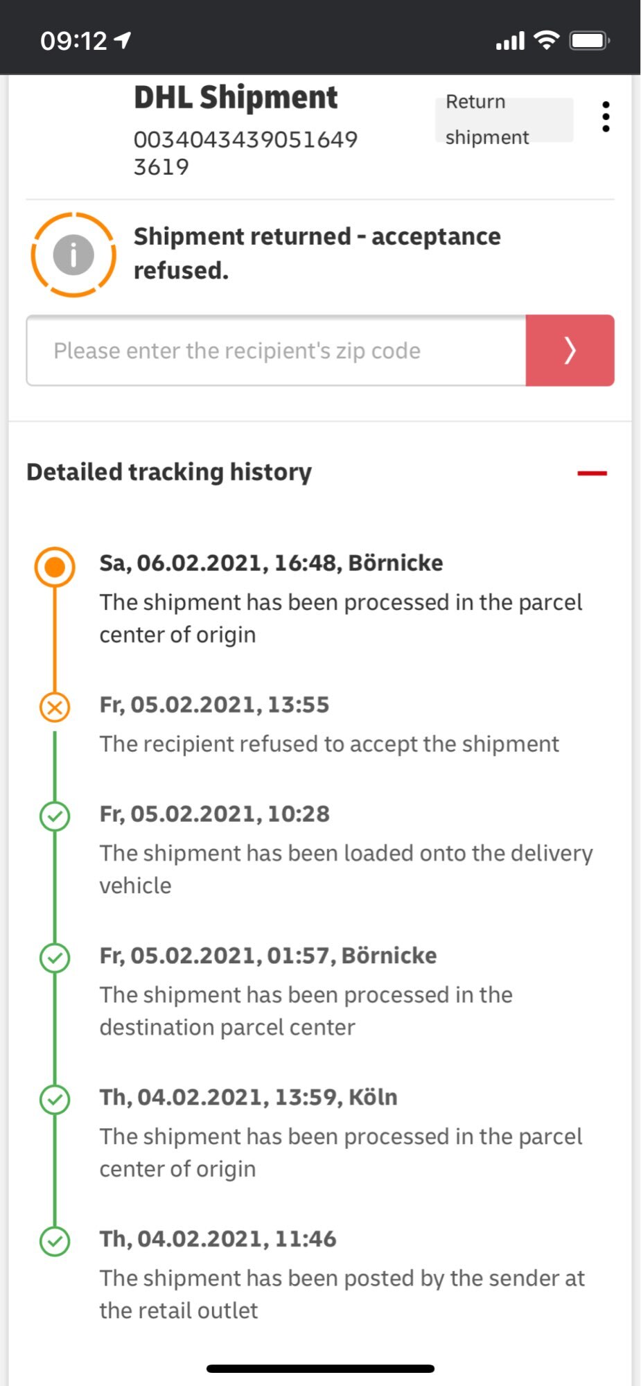Tap the location arrow beside the clock
The width and height of the screenshot is (641, 1386).
123,40
